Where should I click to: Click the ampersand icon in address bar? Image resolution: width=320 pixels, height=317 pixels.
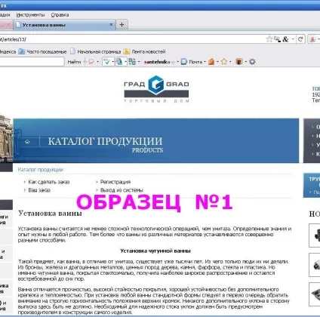[285, 39]
